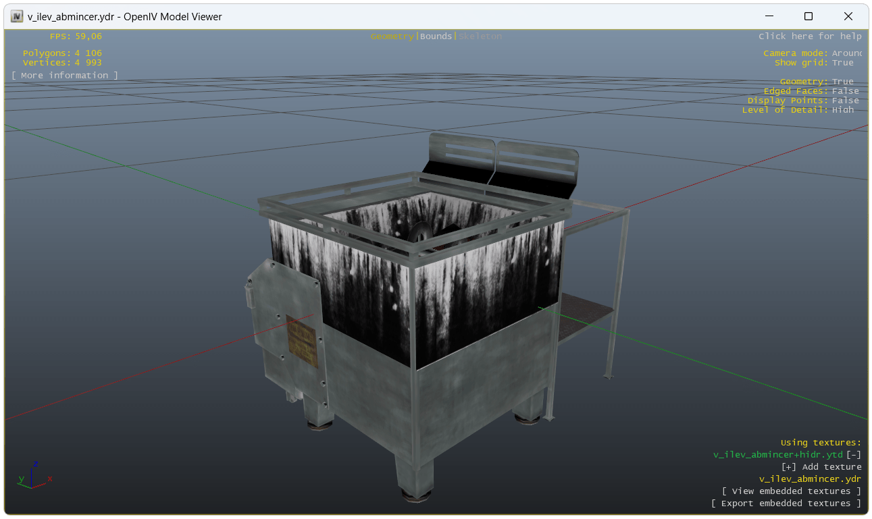
Task: Maximize the OpenIV Model Viewer window
Action: coord(809,16)
